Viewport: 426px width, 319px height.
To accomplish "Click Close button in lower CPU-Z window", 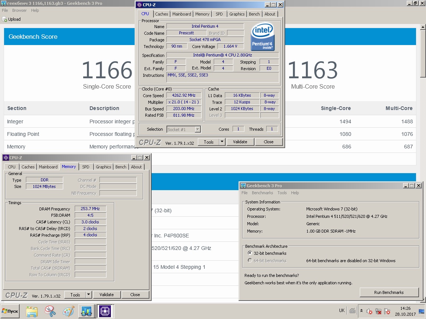I will coord(135,295).
